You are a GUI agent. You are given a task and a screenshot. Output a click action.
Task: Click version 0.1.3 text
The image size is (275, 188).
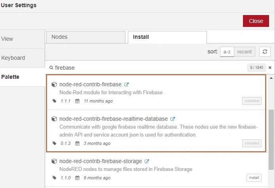coord(65,143)
